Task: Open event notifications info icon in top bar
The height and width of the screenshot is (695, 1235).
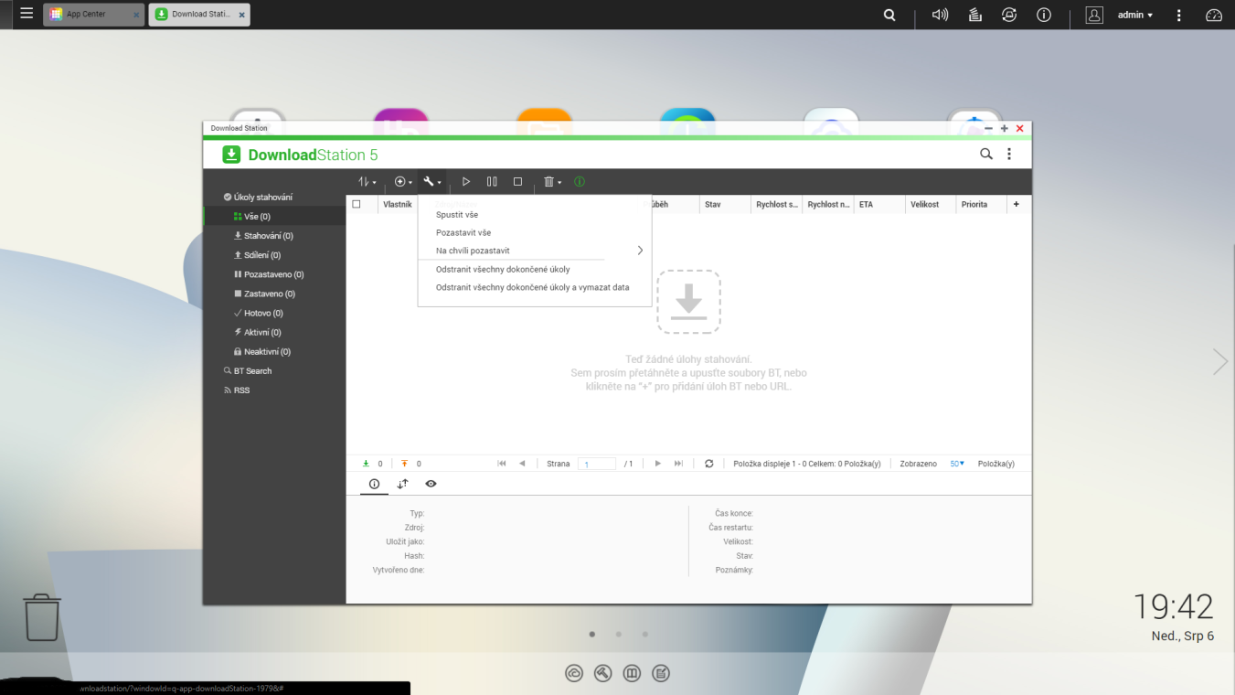Action: tap(1044, 15)
